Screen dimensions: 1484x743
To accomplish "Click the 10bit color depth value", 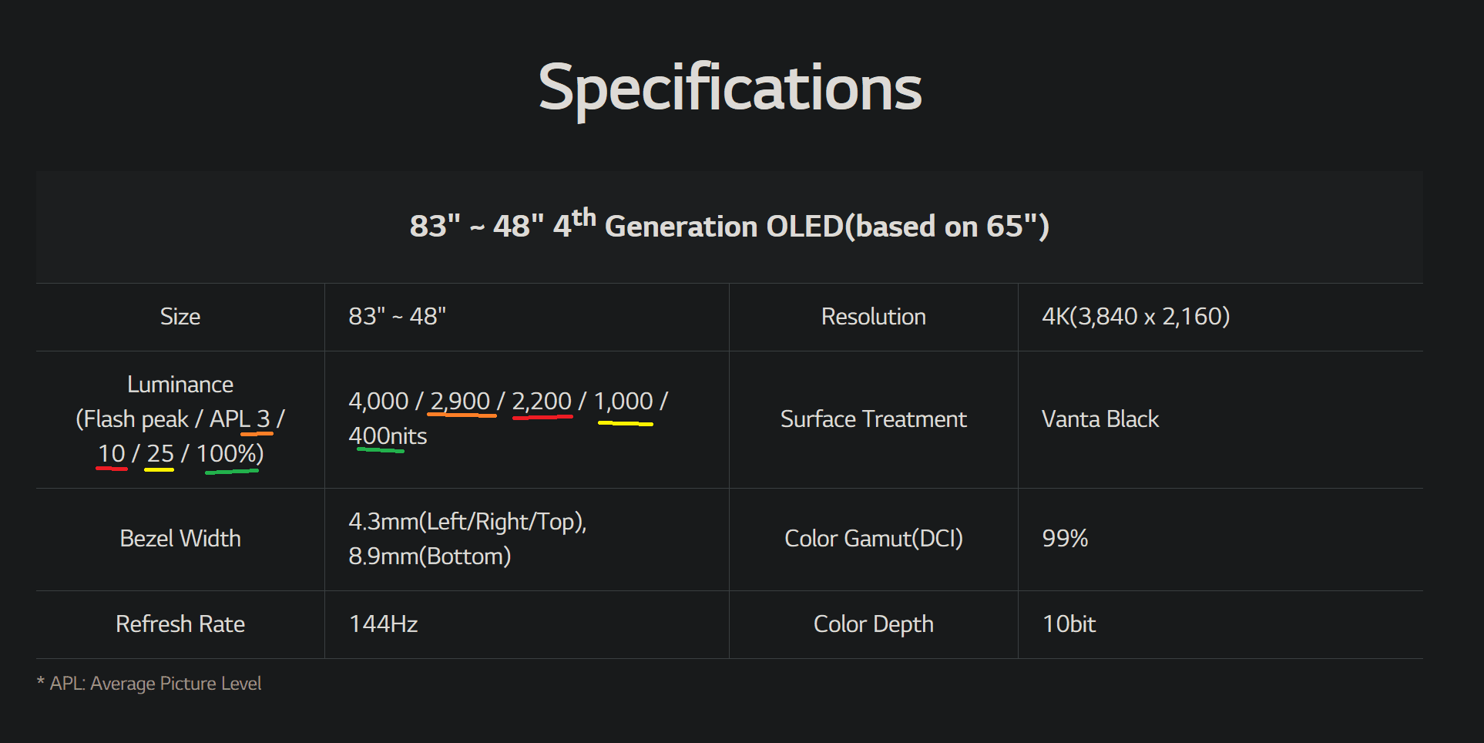I will coord(1069,624).
